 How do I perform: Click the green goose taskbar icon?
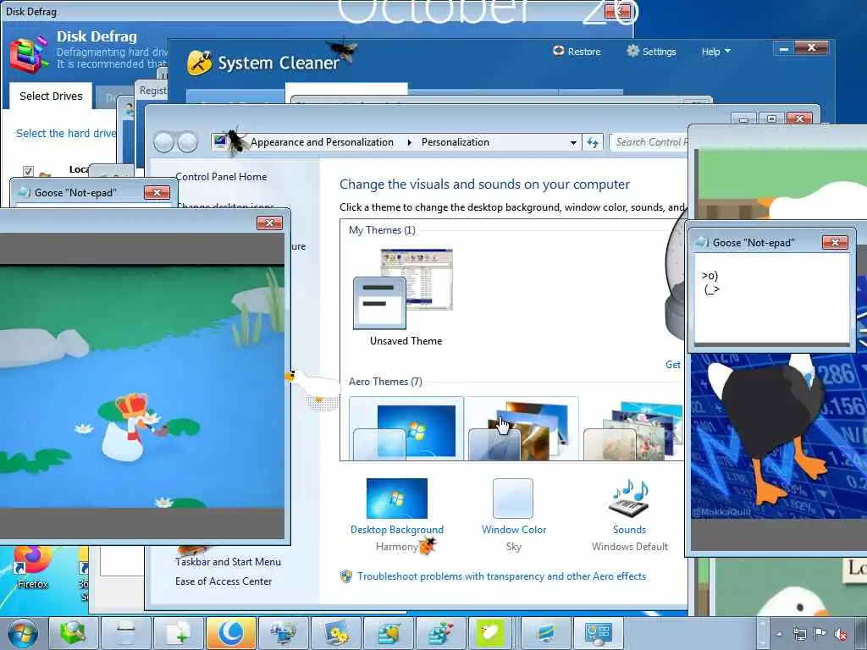[490, 633]
